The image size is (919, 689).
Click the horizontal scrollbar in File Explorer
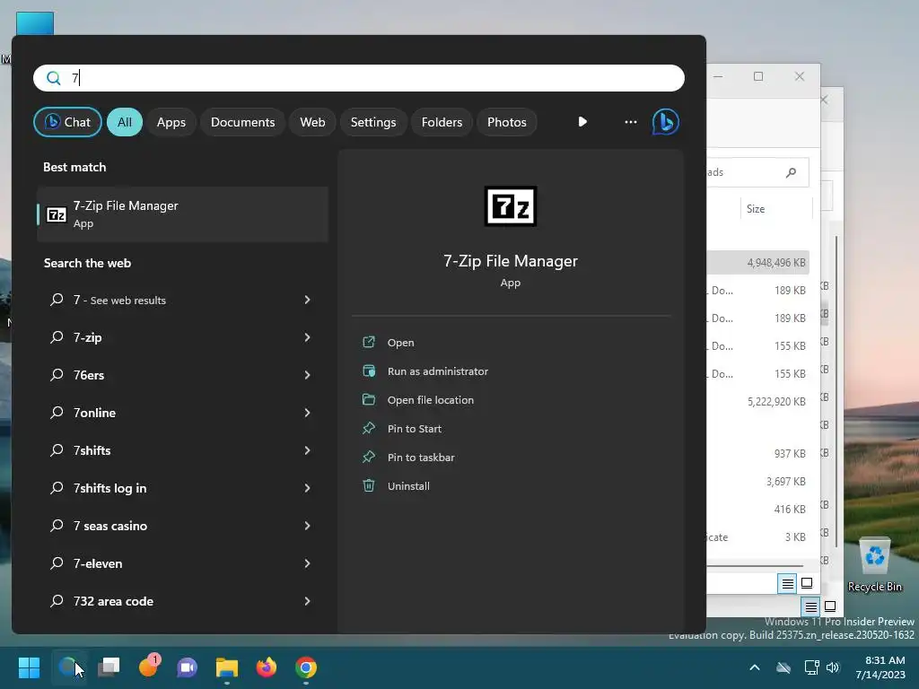click(x=755, y=566)
